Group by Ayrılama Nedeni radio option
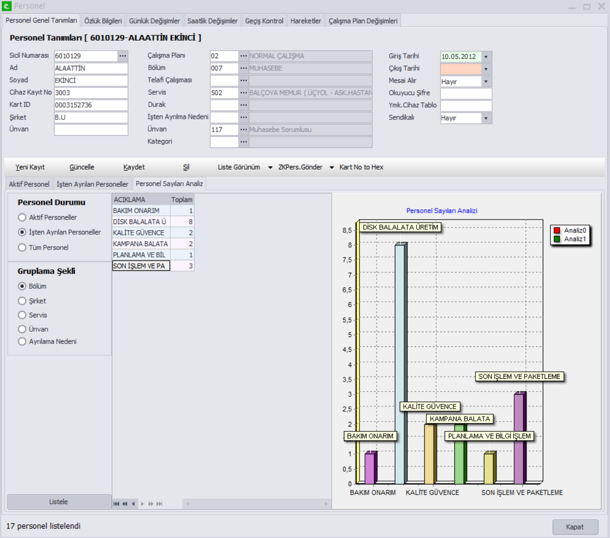The width and height of the screenshot is (610, 538). (x=22, y=341)
